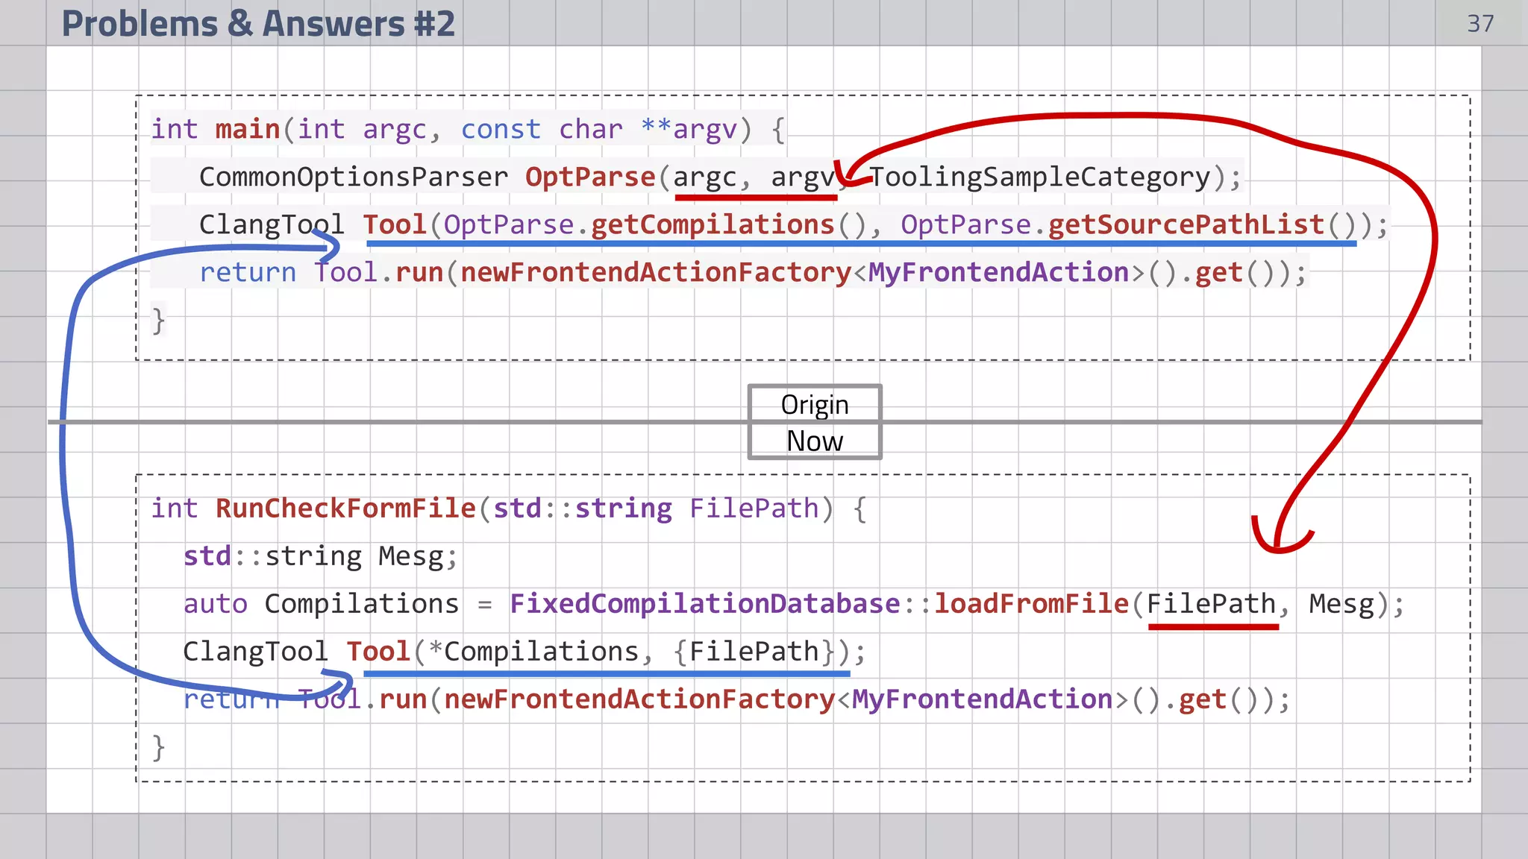Click 'auto' keyword in bottom code

point(215,604)
